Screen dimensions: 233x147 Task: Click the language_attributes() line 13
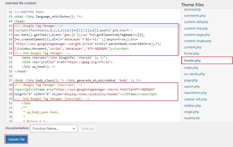48,17
